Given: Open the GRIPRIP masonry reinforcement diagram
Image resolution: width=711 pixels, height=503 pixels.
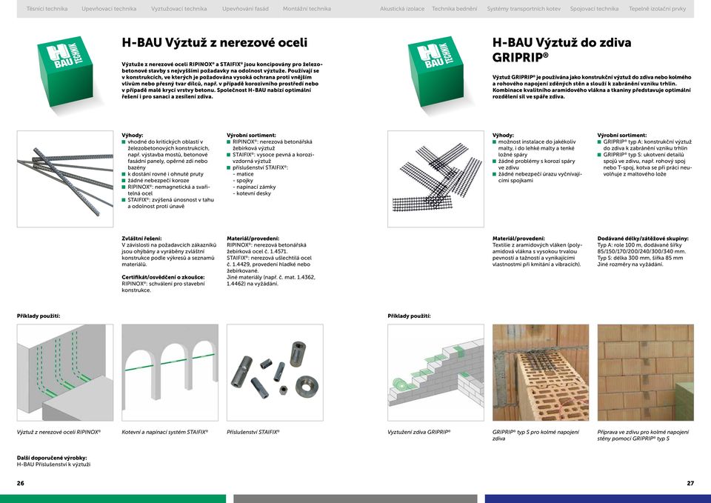Looking at the screenshot, I should click(435, 373).
